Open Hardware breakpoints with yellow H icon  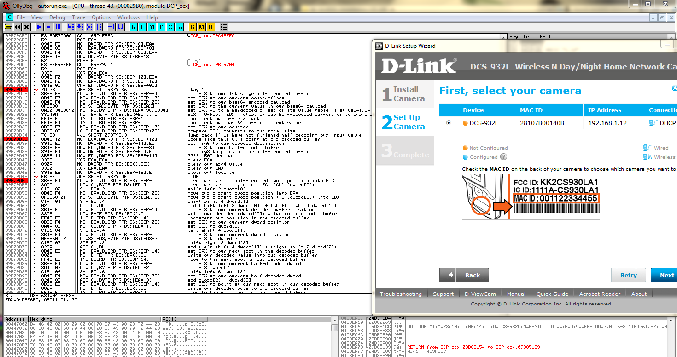coord(210,27)
